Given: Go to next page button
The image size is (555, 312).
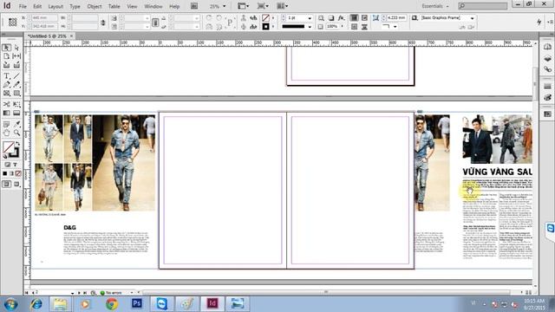Looking at the screenshot, I should pyautogui.click(x=79, y=293).
